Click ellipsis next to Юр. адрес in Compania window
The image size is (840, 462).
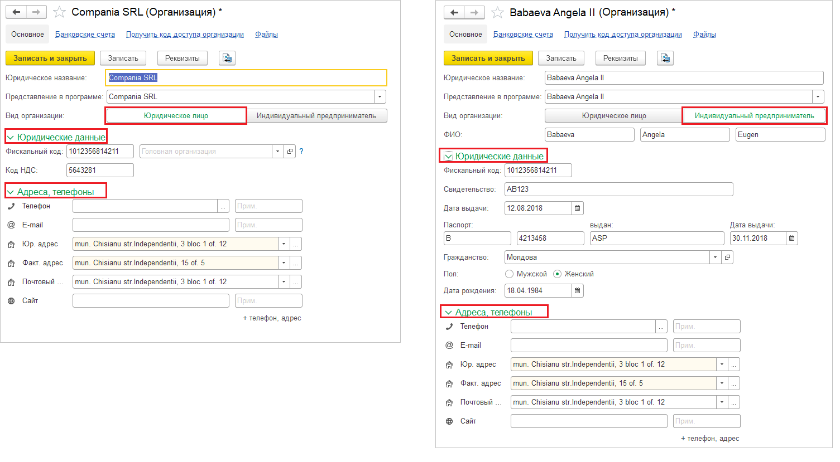(296, 244)
